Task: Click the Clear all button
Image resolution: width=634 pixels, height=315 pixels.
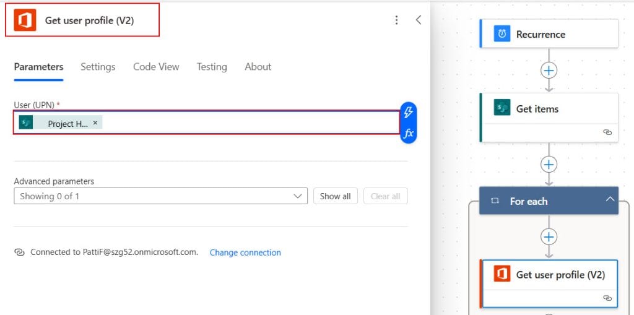Action: tap(385, 196)
